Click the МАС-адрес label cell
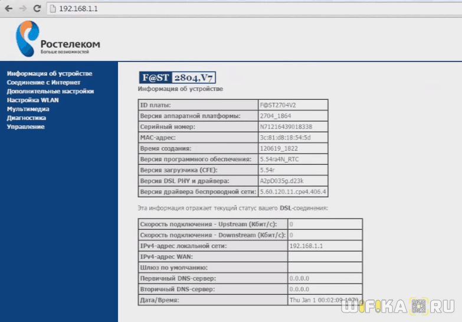 pyautogui.click(x=198, y=138)
